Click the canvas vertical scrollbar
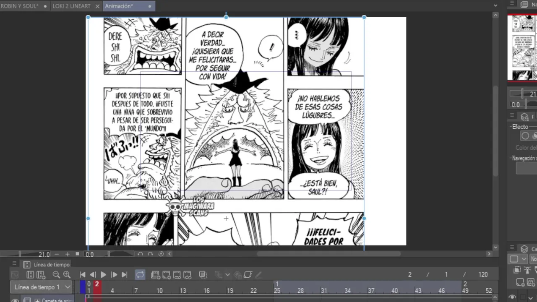537x302 pixels. coord(495,130)
